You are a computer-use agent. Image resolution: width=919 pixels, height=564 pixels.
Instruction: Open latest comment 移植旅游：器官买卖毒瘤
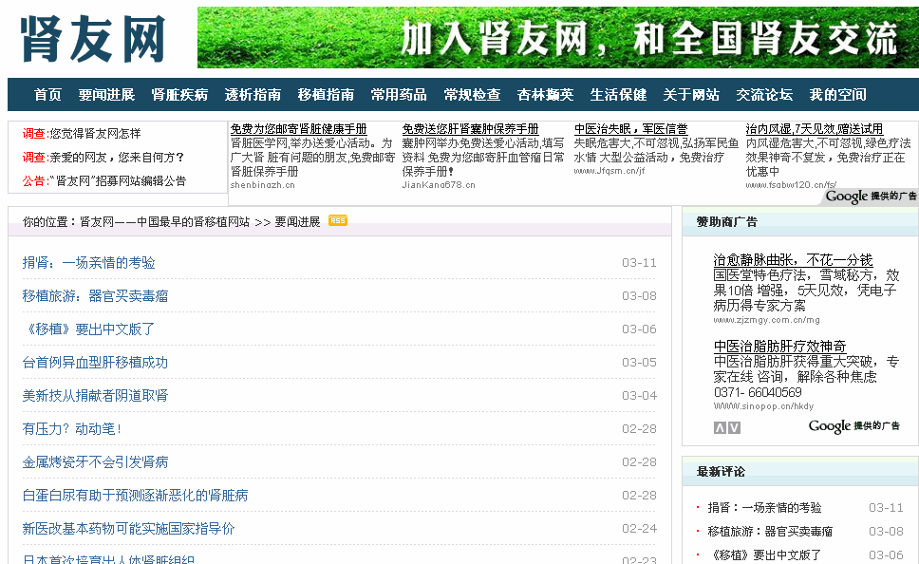770,531
